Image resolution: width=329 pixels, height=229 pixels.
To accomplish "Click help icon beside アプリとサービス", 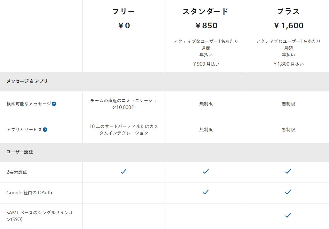I will coord(45,130).
